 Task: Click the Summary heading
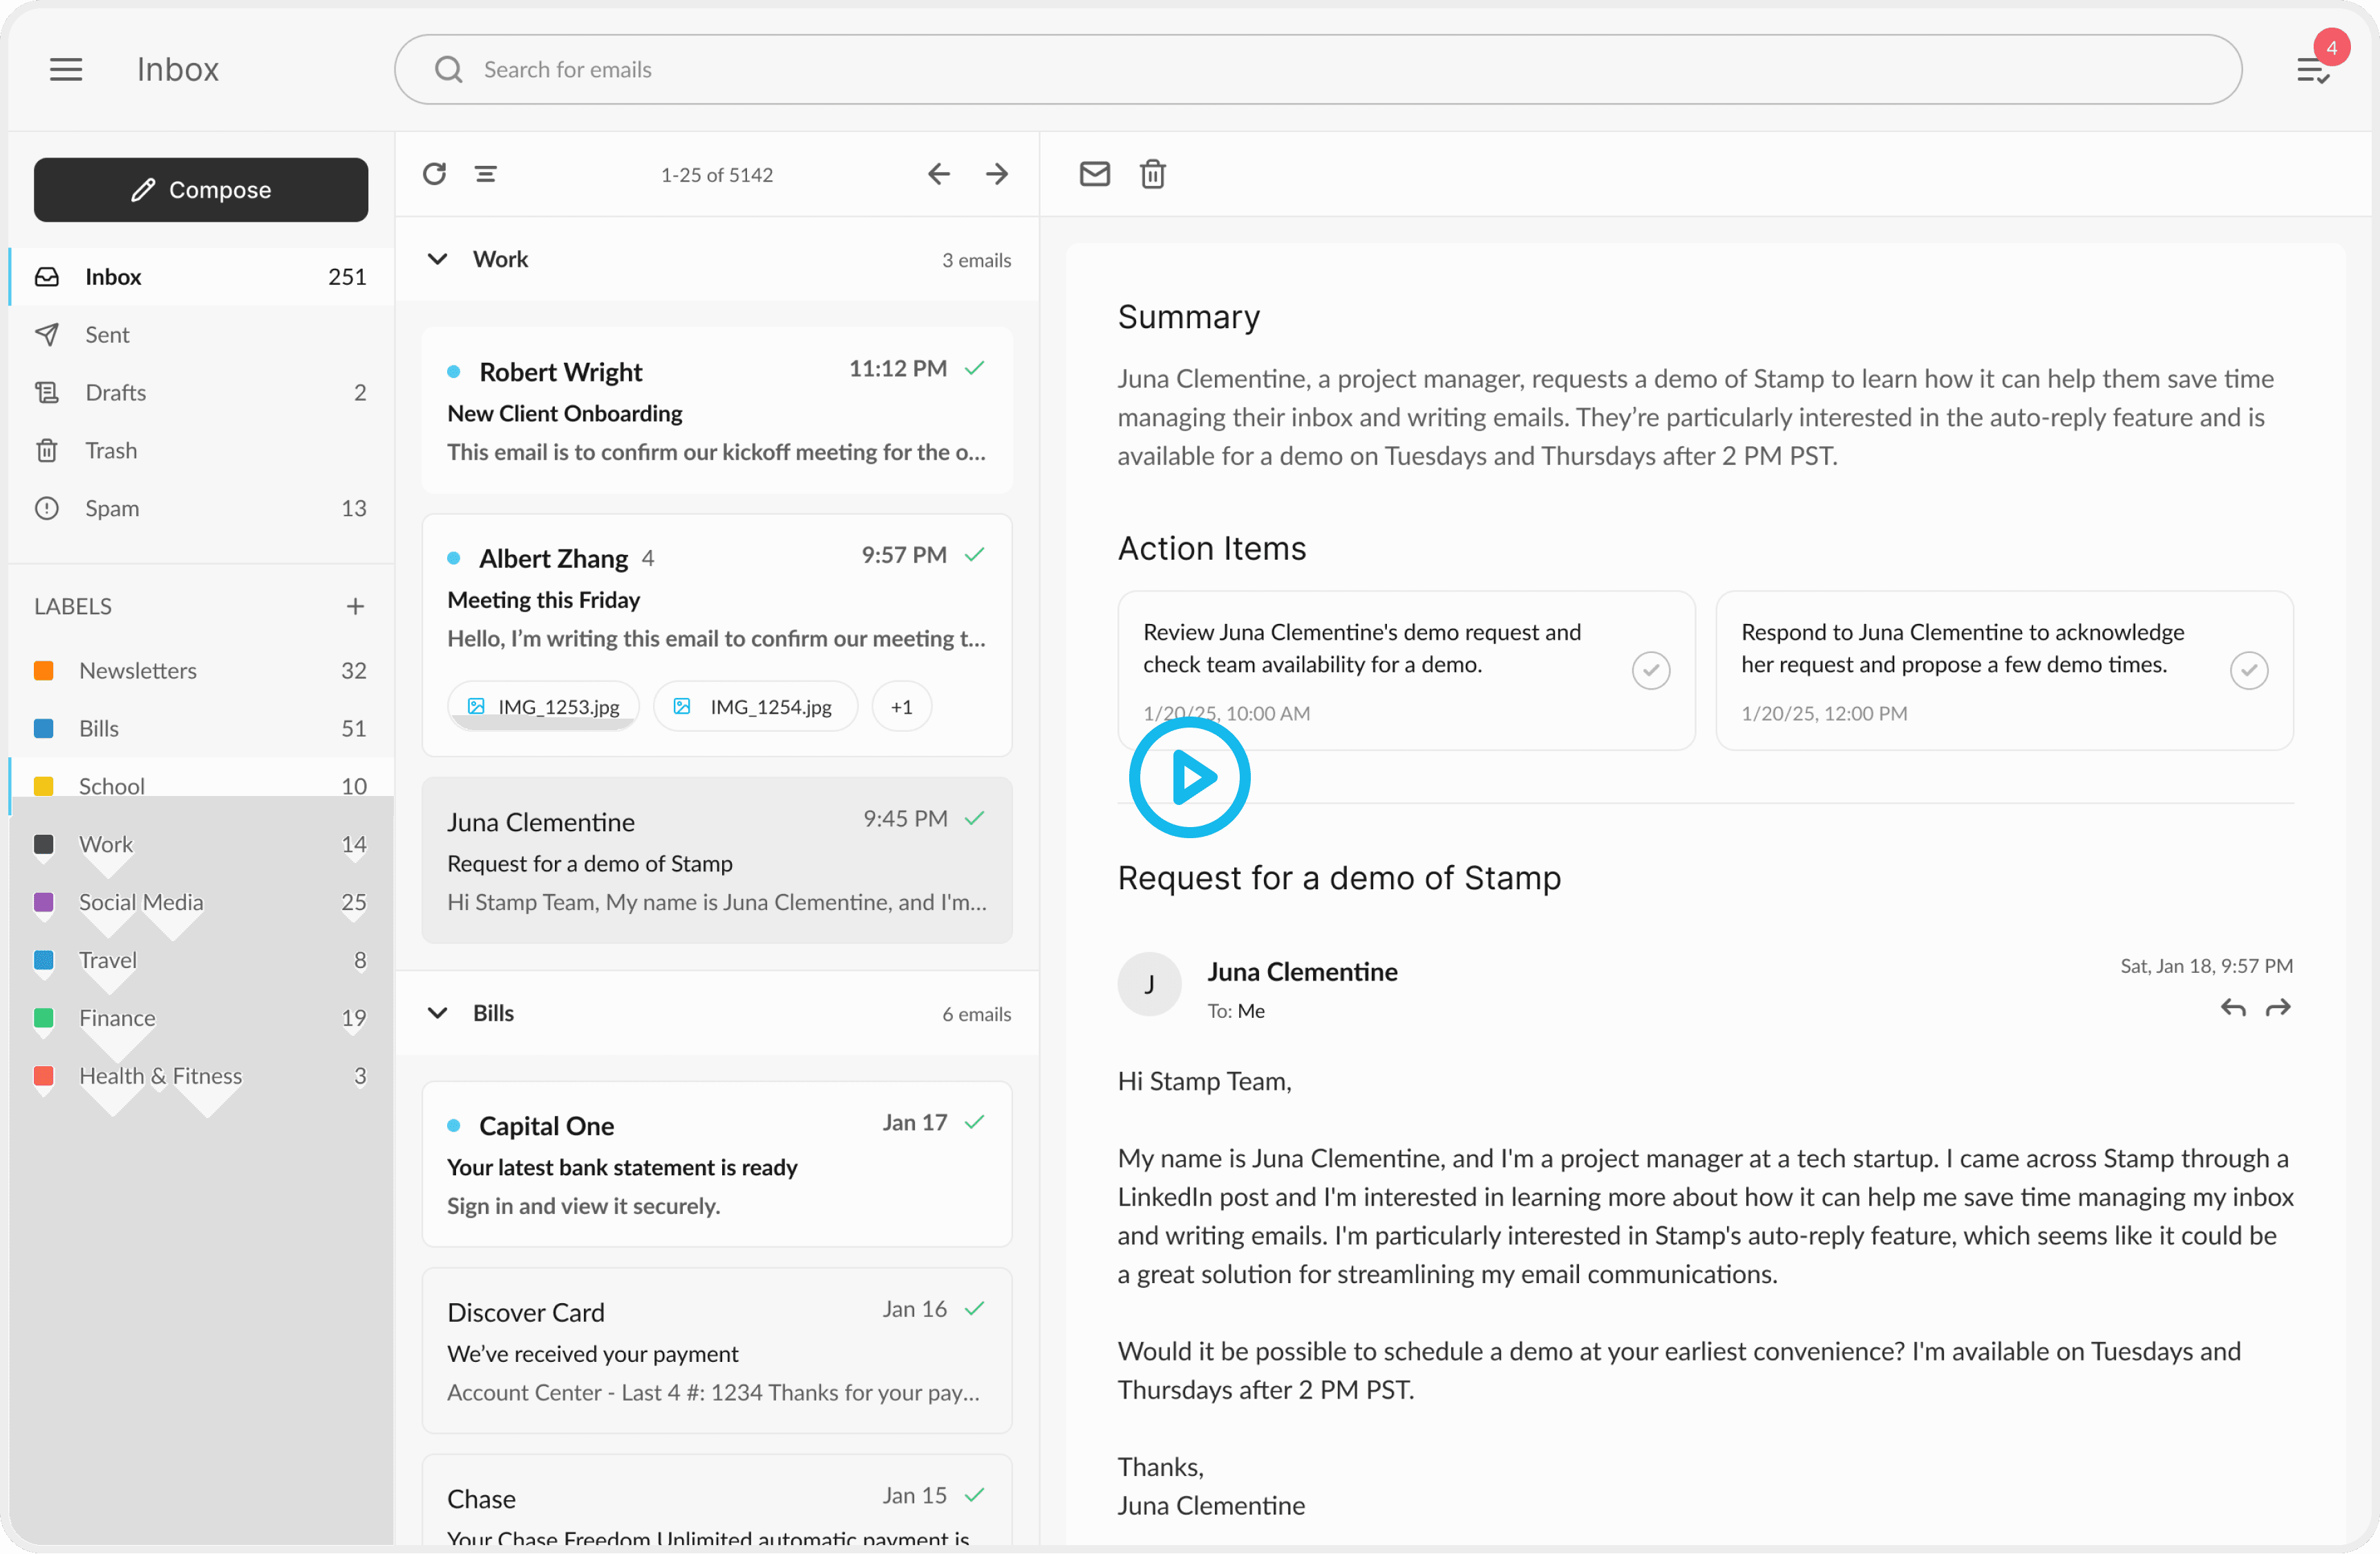1189,317
